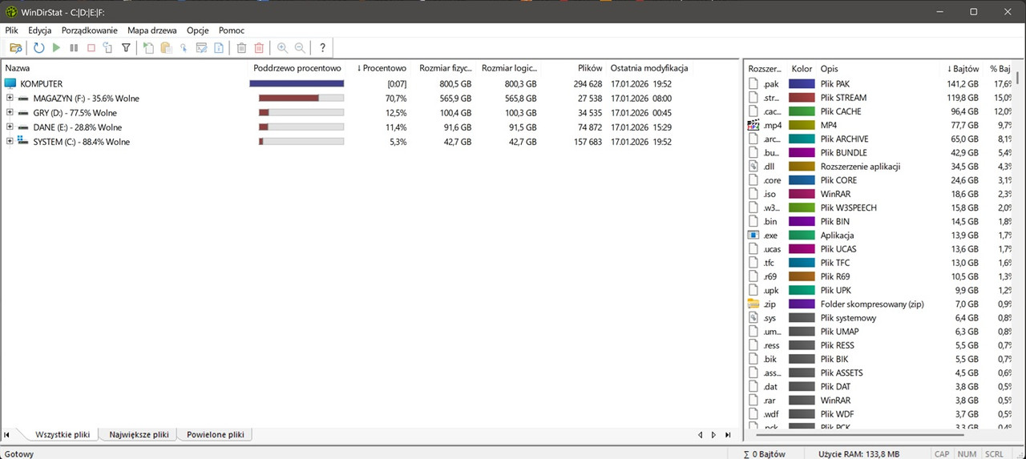Click the clipboard paste toolbar icon
The width and height of the screenshot is (1026, 459).
pyautogui.click(x=166, y=48)
